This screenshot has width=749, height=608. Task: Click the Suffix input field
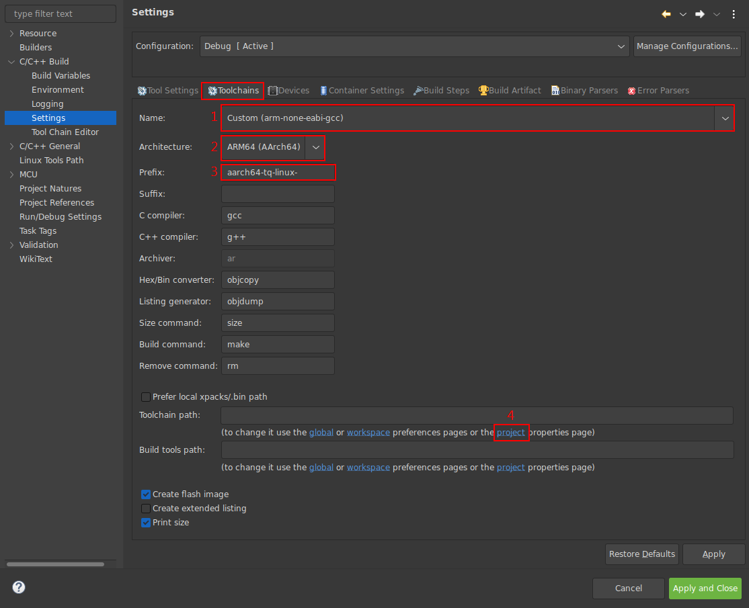point(278,193)
